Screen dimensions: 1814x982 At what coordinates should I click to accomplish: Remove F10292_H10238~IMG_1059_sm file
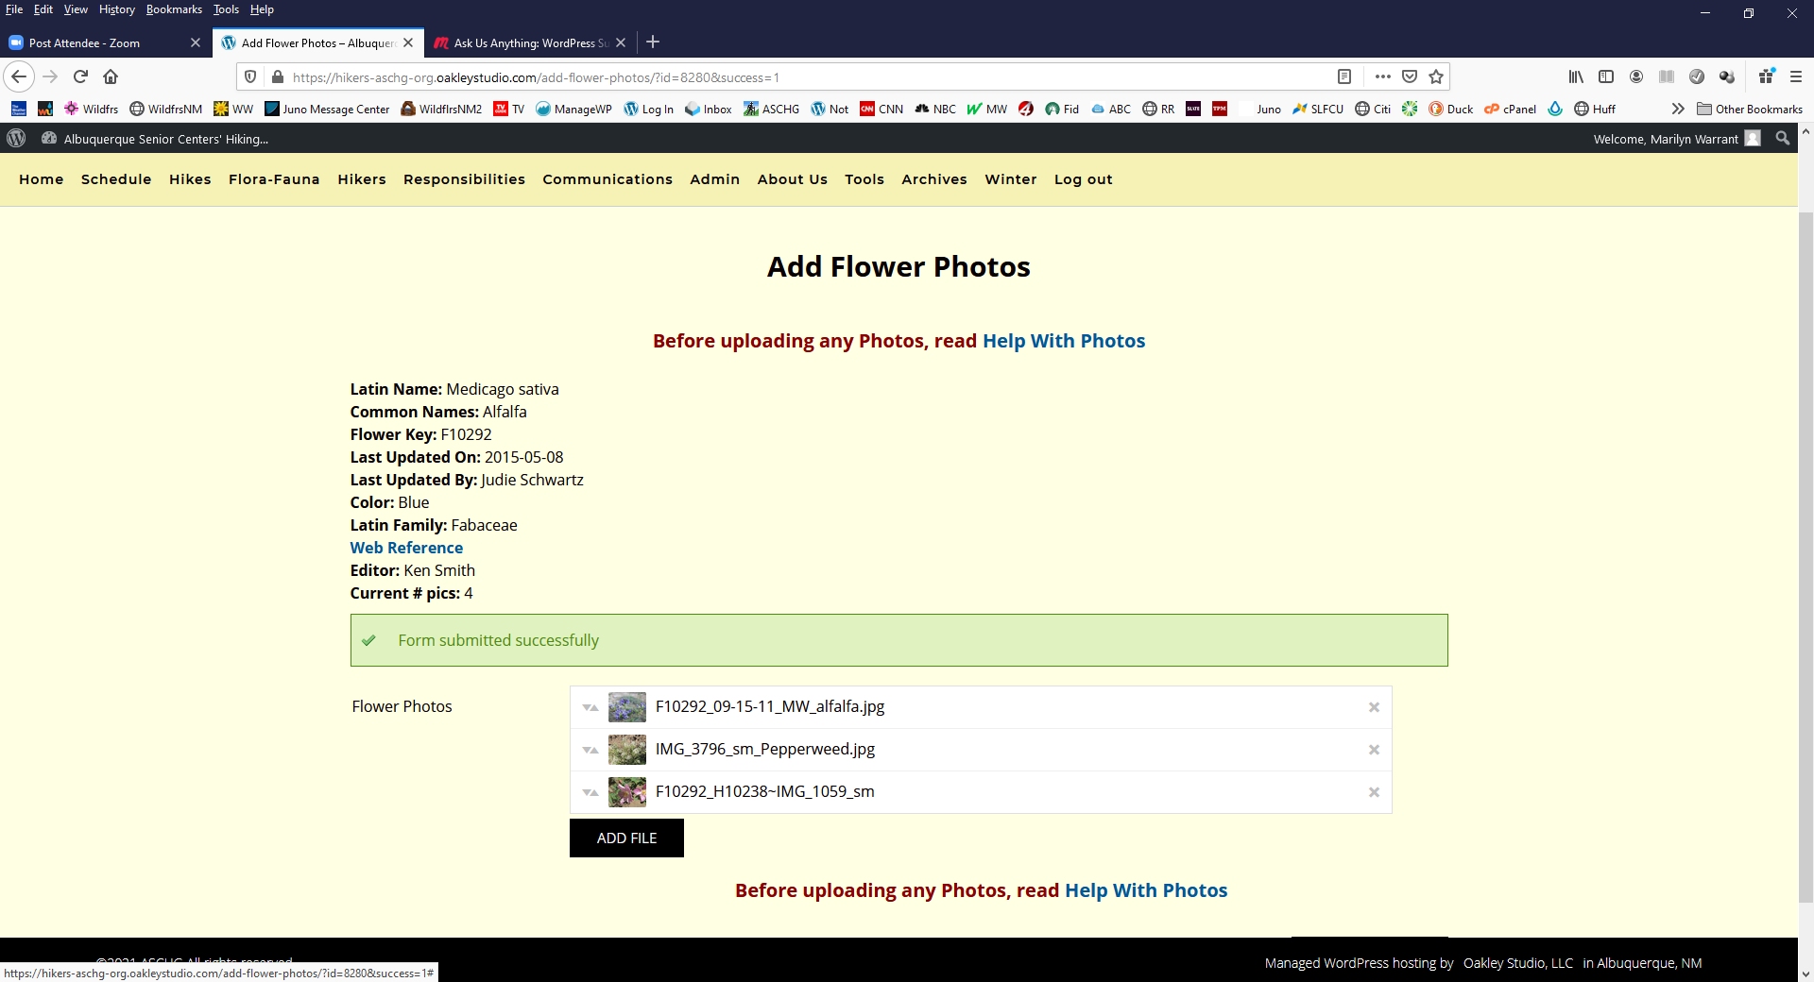1374,792
